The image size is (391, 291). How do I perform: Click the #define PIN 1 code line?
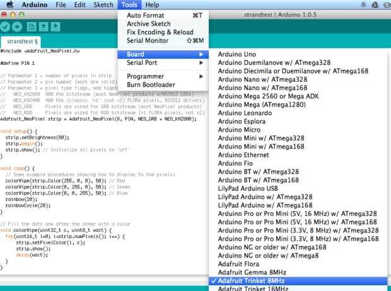pyautogui.click(x=18, y=63)
